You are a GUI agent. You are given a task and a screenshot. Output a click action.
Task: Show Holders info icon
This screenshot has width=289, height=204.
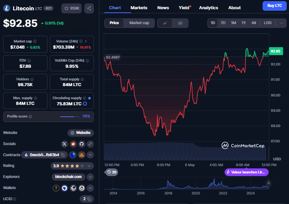32,79
